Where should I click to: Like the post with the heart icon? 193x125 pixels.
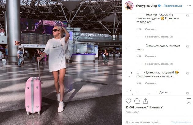tap(128, 101)
